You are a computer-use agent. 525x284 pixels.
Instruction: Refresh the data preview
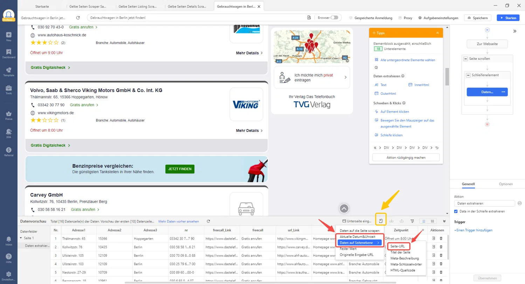point(208,221)
